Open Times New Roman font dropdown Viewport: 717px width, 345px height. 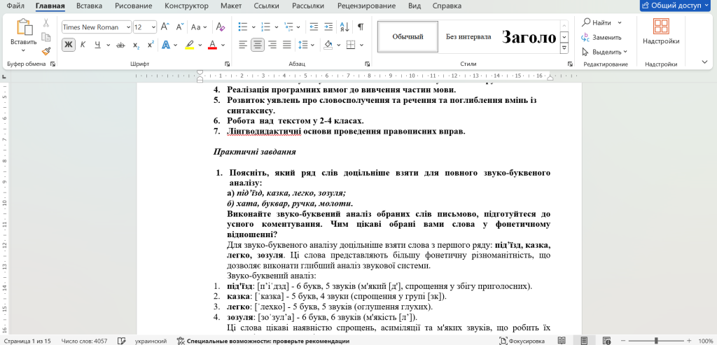tap(127, 27)
